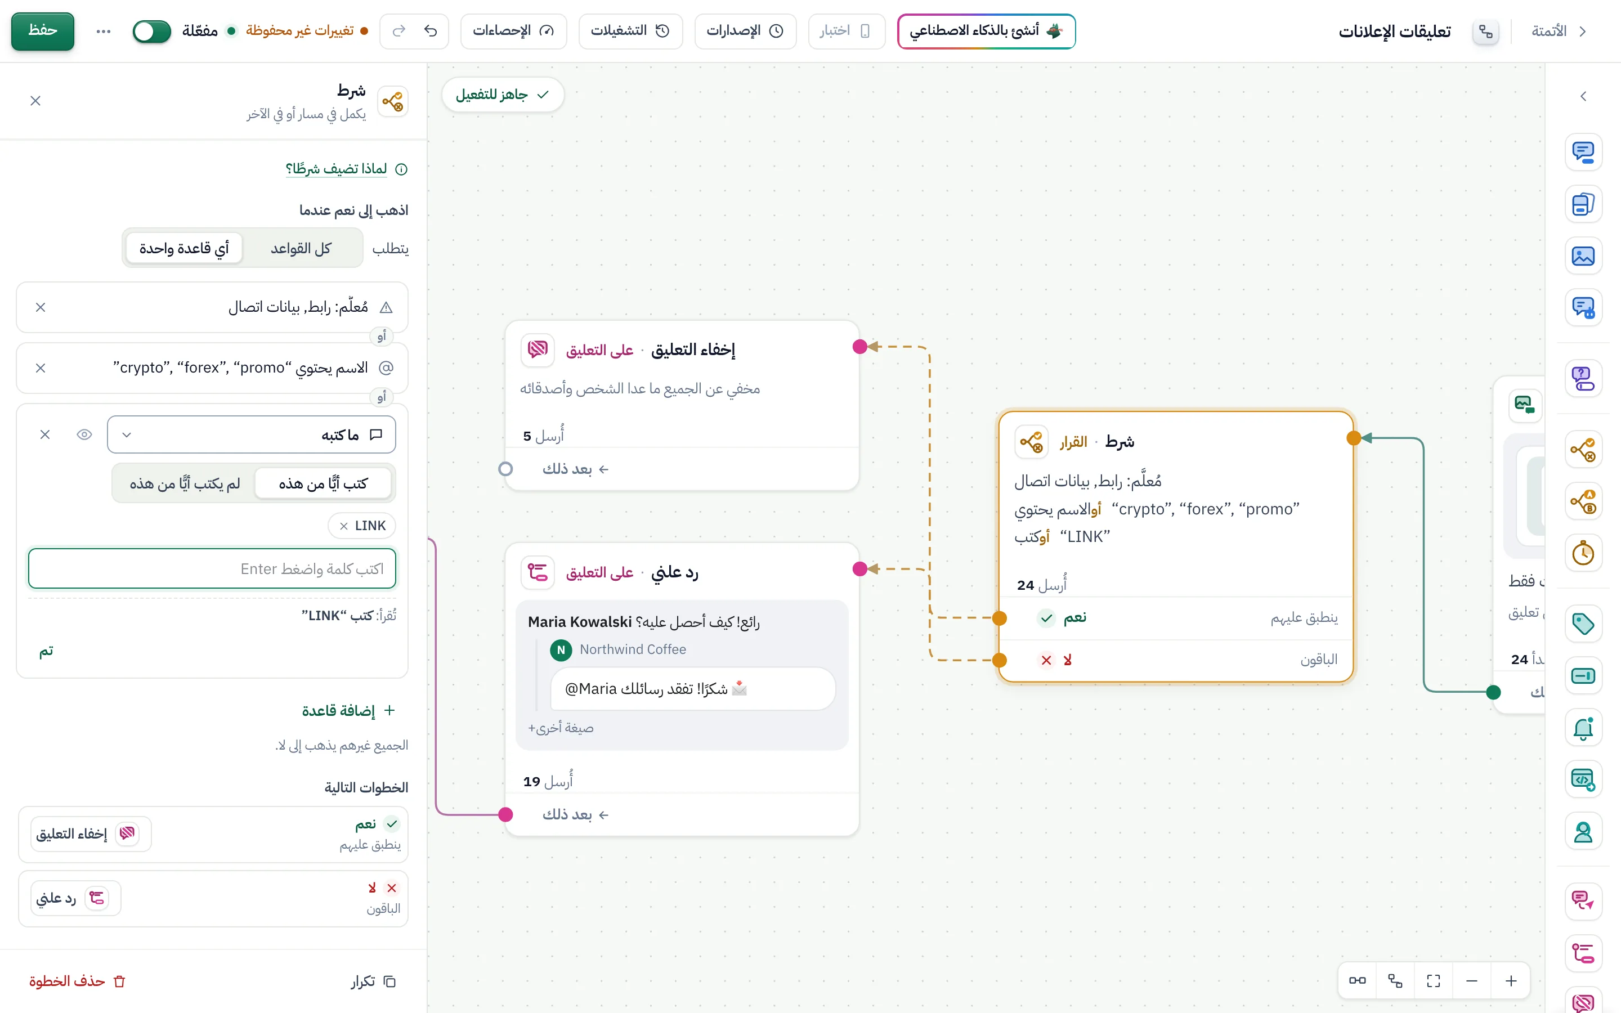
Task: Toggle the مفعّلة automation switch
Action: pyautogui.click(x=151, y=32)
